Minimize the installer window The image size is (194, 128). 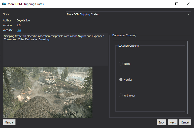tap(165, 4)
